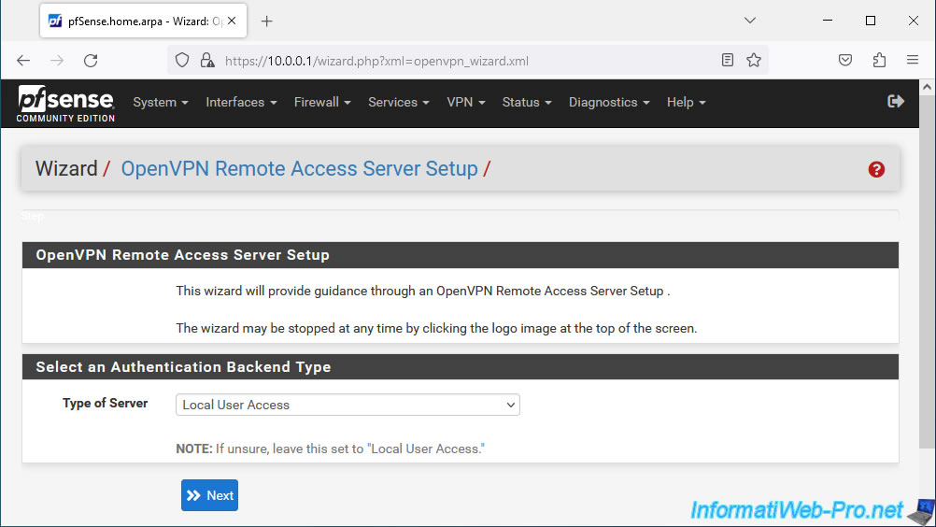This screenshot has height=527, width=936.
Task: Close the pfSense.home.arpa tab
Action: click(x=232, y=21)
